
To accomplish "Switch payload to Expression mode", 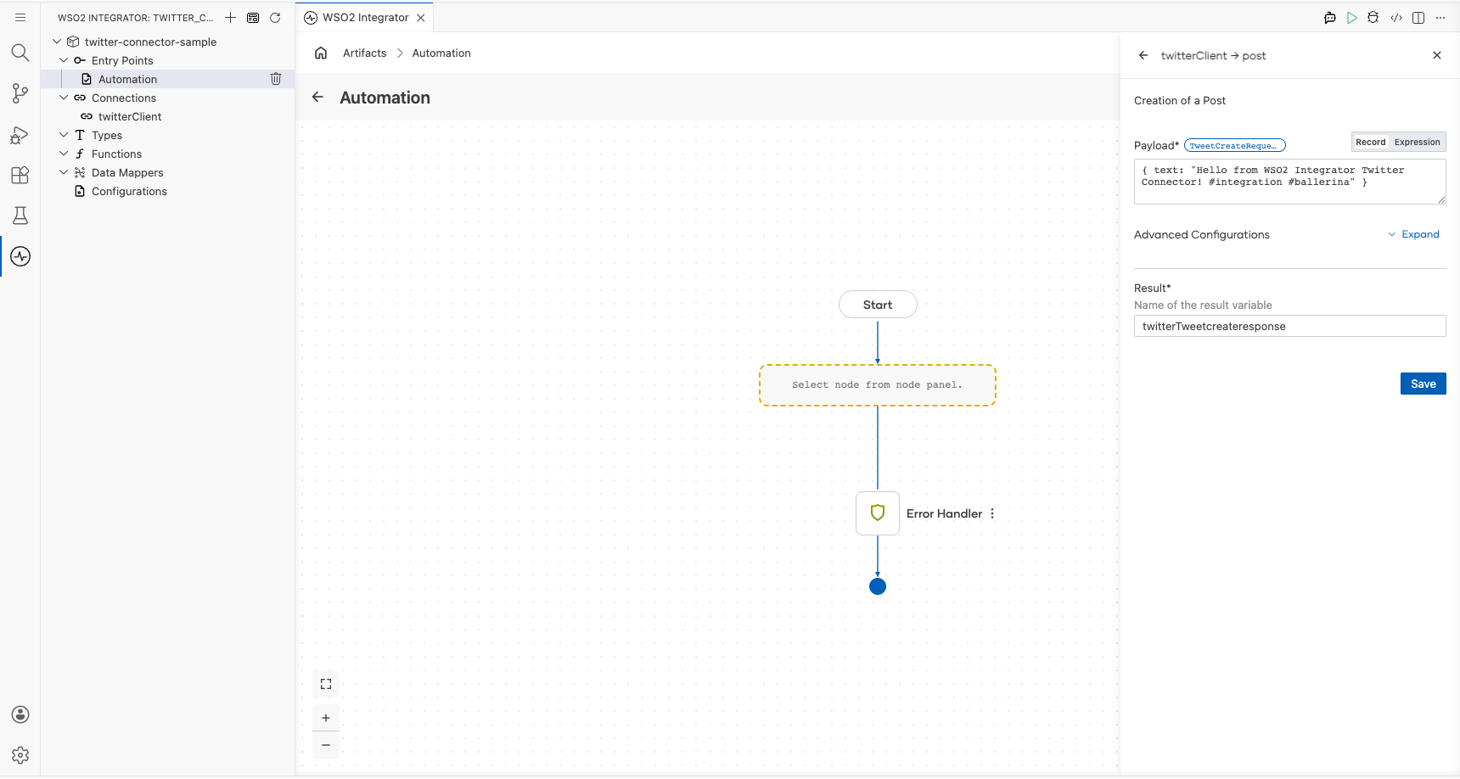I will pyautogui.click(x=1417, y=142).
